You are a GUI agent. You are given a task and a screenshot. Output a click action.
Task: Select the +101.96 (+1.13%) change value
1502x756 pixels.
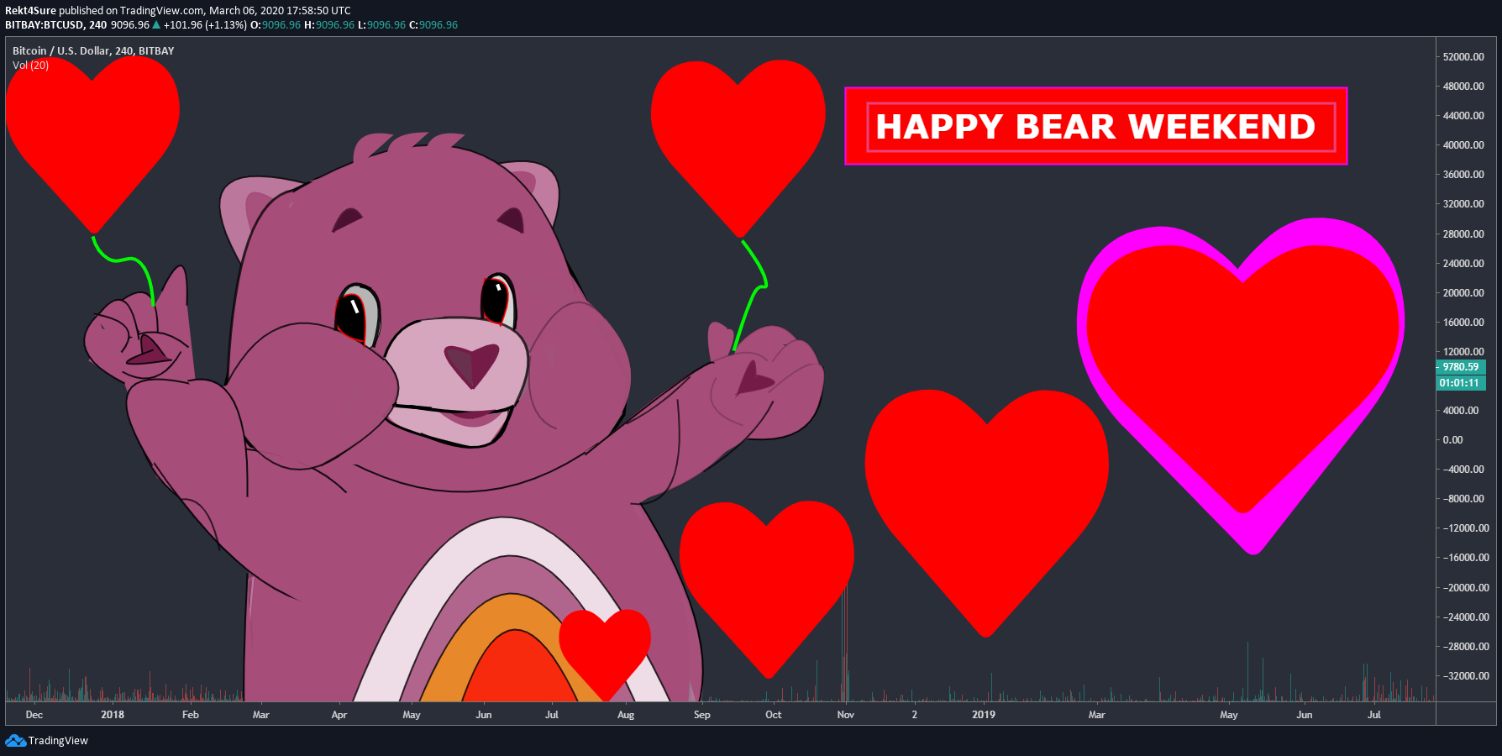click(x=205, y=25)
